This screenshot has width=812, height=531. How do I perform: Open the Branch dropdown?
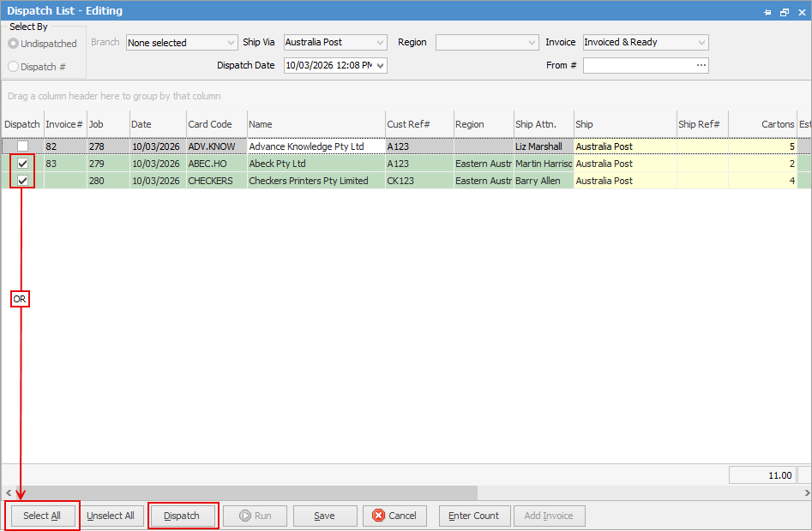pyautogui.click(x=231, y=43)
